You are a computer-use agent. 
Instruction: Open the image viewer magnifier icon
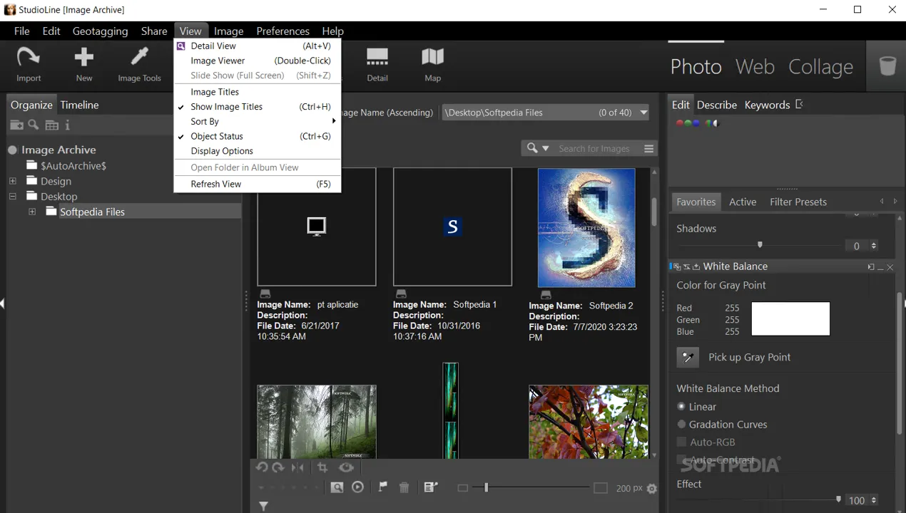tap(337, 487)
